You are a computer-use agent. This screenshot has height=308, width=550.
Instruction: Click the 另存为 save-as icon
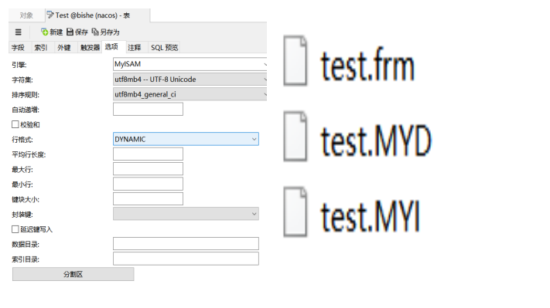[x=95, y=32]
